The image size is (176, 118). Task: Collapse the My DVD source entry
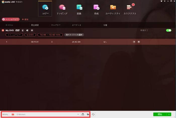[x=3, y=30]
